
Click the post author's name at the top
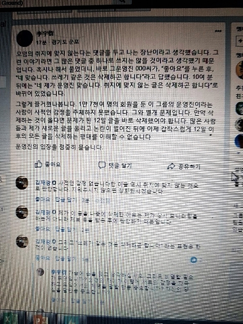pos(45,33)
